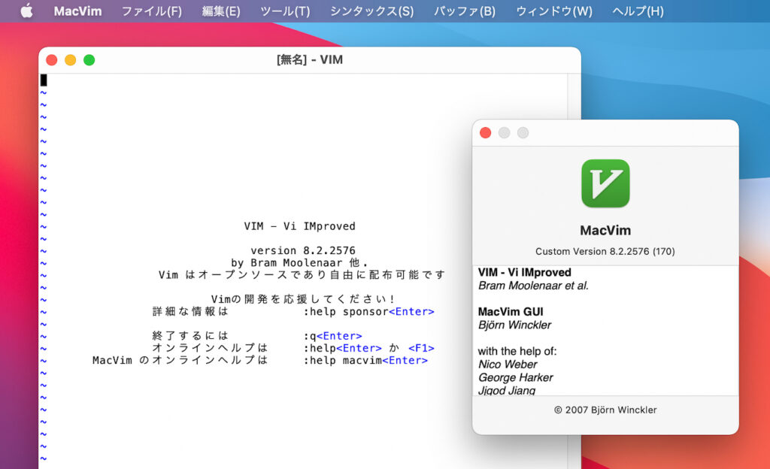The image size is (770, 469).
Task: Open the 編集(E) menu
Action: (x=221, y=11)
